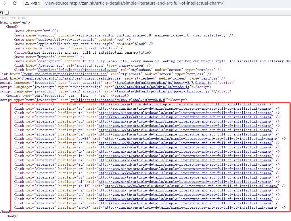This screenshot has width=291, height=221.
Task: Open the zan.hk/nl/ alternate URL
Action: (185, 182)
